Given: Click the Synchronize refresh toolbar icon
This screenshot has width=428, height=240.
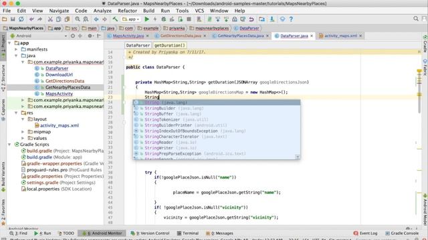Looking at the screenshot, I should click(x=21, y=19).
